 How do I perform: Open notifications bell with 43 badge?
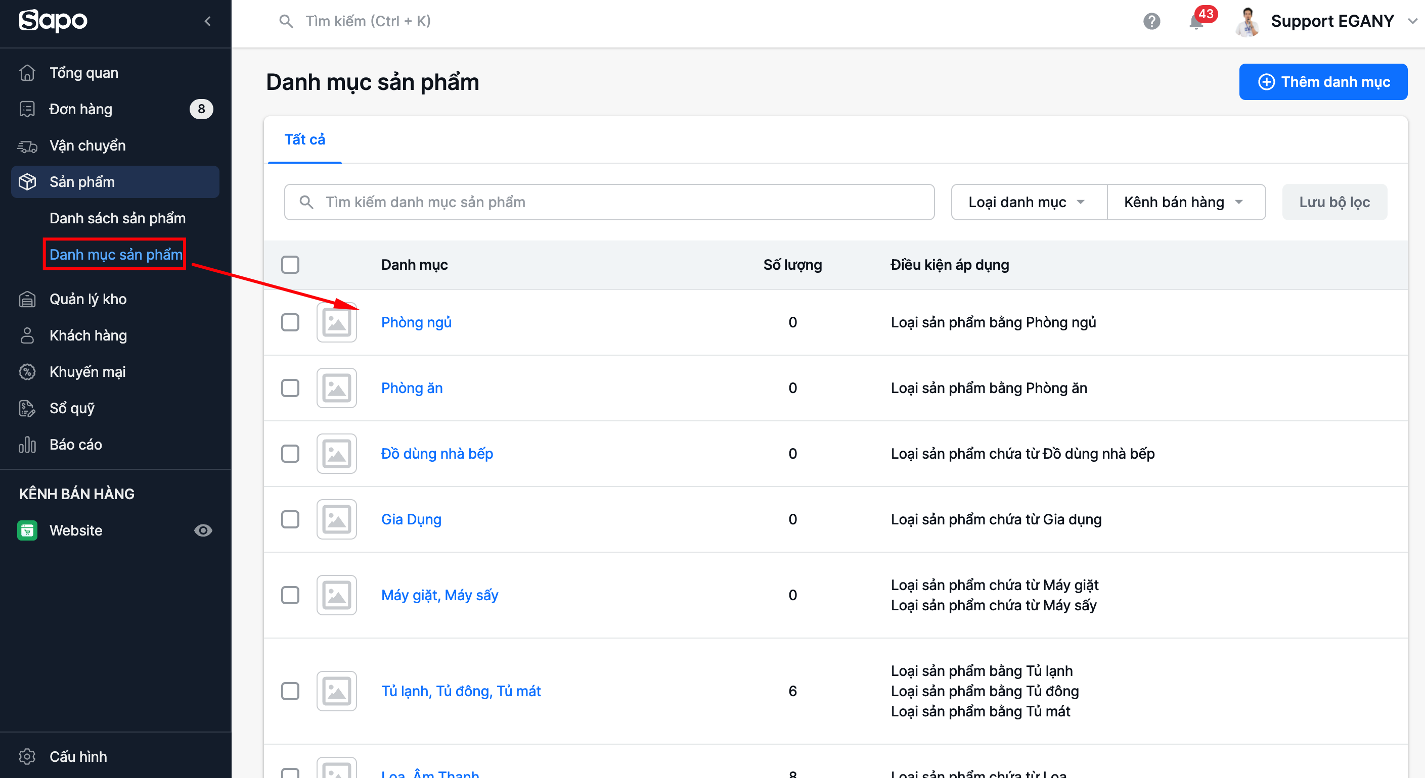(1196, 22)
